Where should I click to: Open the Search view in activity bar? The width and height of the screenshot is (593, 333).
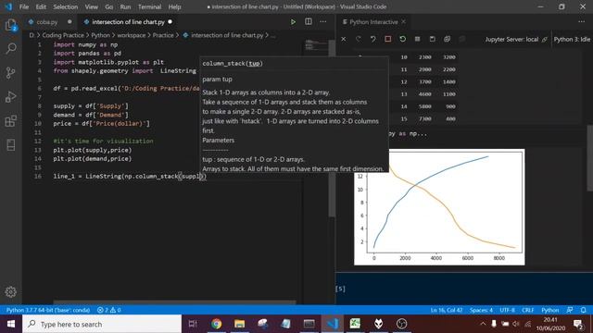(10, 49)
